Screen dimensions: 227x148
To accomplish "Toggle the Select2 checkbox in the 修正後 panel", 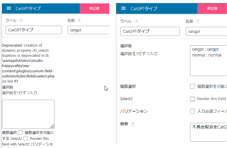I will click(192, 99).
